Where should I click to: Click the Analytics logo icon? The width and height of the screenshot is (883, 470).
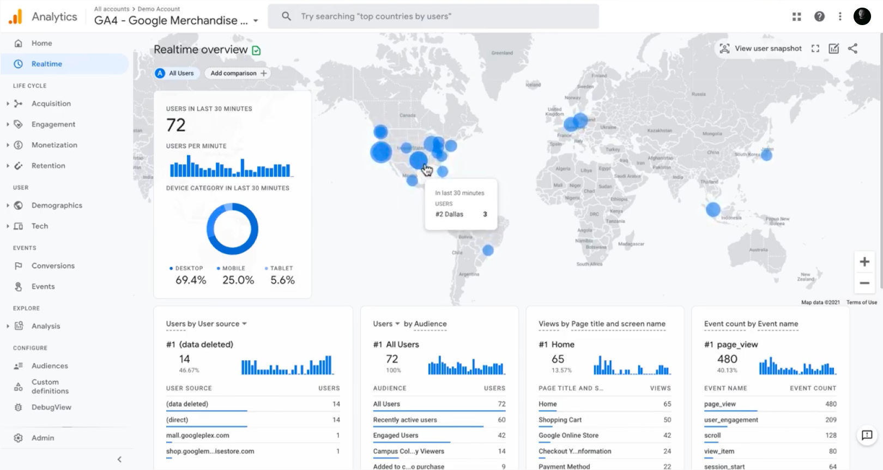(16, 17)
